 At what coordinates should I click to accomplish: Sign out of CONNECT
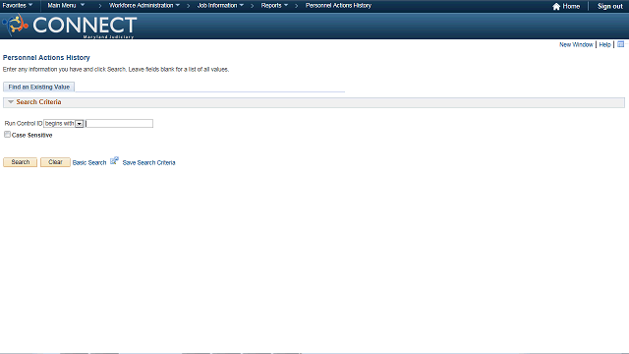(x=609, y=7)
